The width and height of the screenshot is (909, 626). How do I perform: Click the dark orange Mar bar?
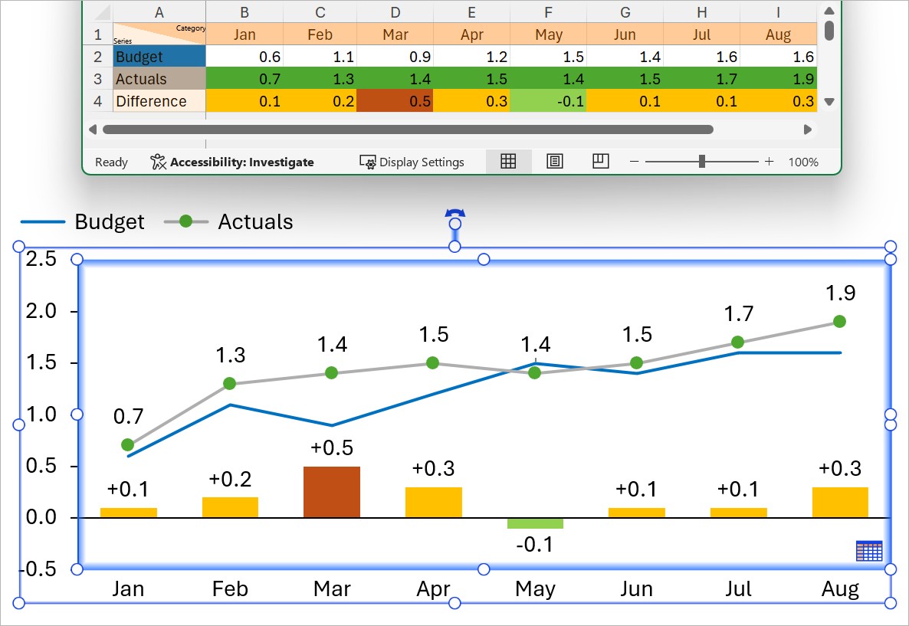332,491
